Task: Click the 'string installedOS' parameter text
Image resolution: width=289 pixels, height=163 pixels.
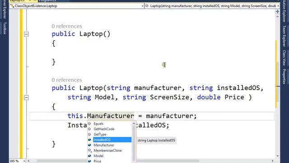Action: [224, 88]
